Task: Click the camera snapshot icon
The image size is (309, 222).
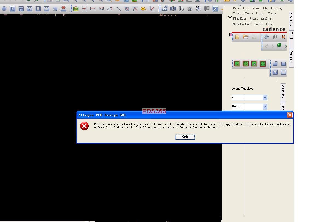Action: pos(190,9)
